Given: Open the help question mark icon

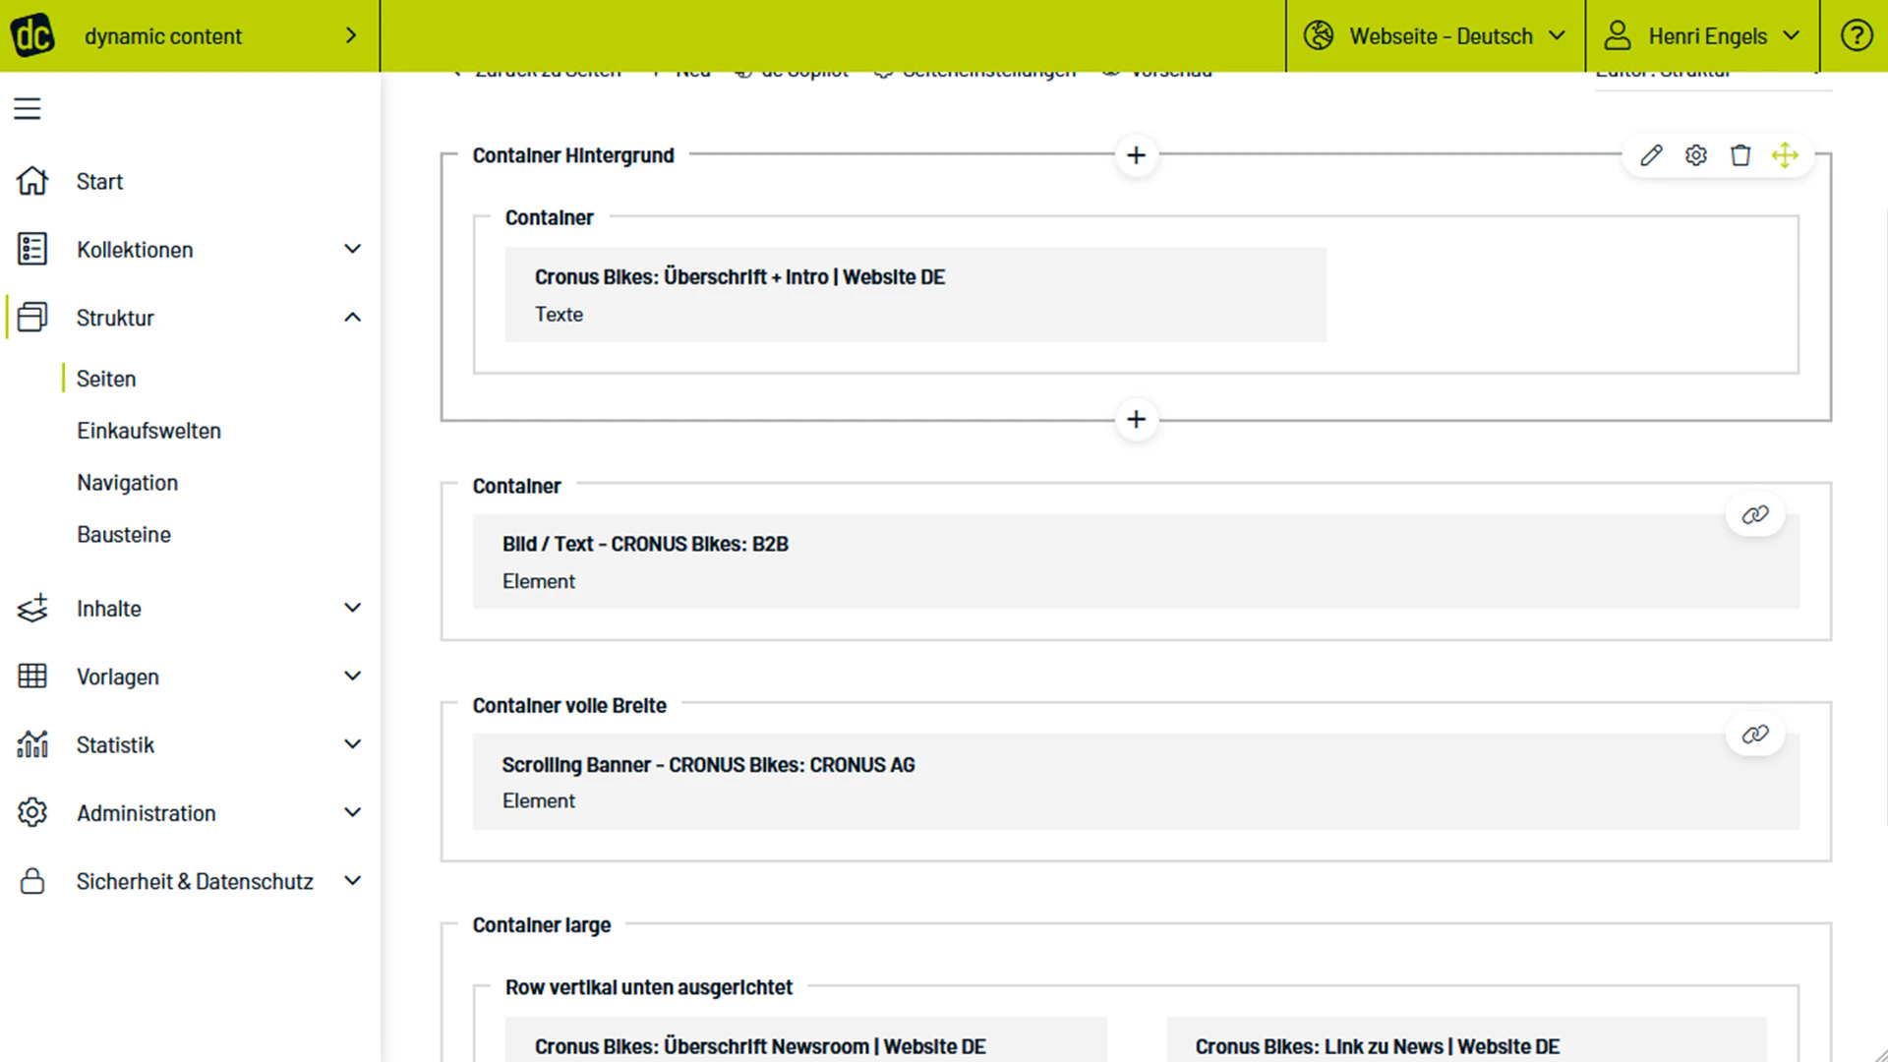Looking at the screenshot, I should (x=1856, y=35).
